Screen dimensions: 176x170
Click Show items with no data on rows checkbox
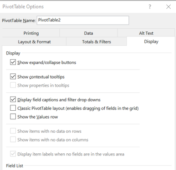click(x=13, y=131)
